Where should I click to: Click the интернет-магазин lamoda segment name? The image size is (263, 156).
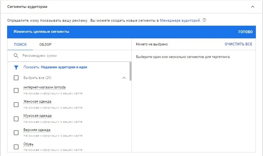point(45,87)
